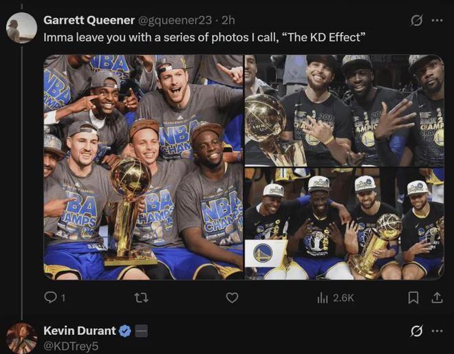Open the large left championship photo
The width and height of the screenshot is (454, 354).
(143, 167)
